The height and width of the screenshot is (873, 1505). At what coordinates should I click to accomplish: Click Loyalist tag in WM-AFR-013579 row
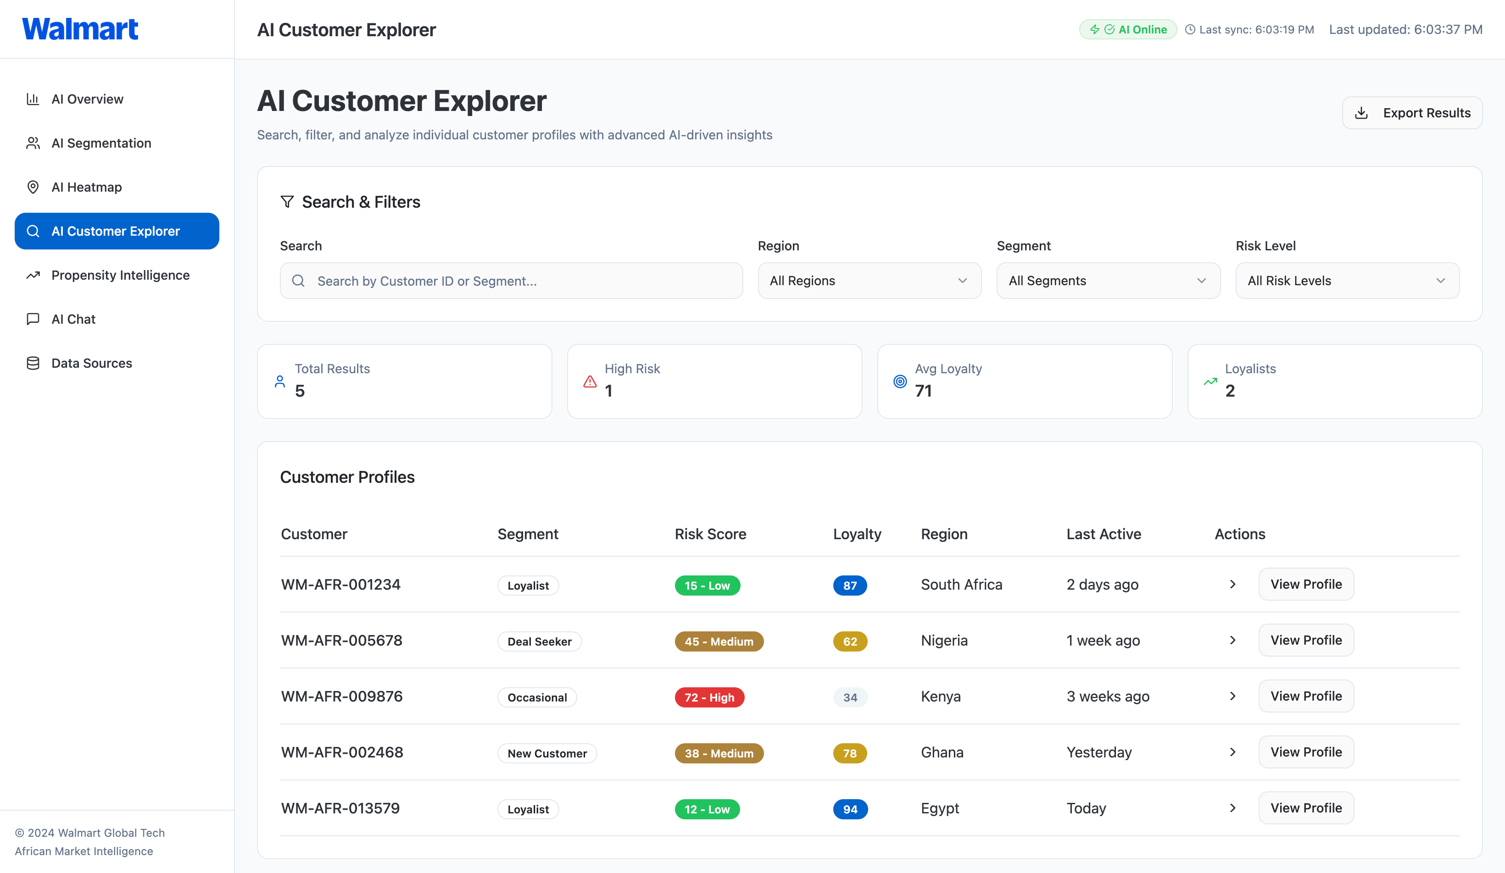(528, 809)
